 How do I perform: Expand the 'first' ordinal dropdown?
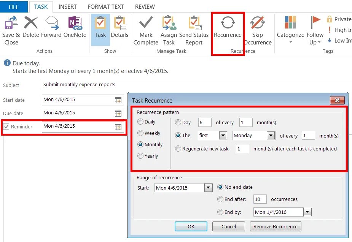coord(223,136)
